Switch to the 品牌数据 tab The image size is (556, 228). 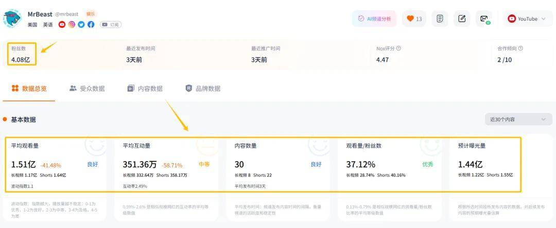(203, 89)
